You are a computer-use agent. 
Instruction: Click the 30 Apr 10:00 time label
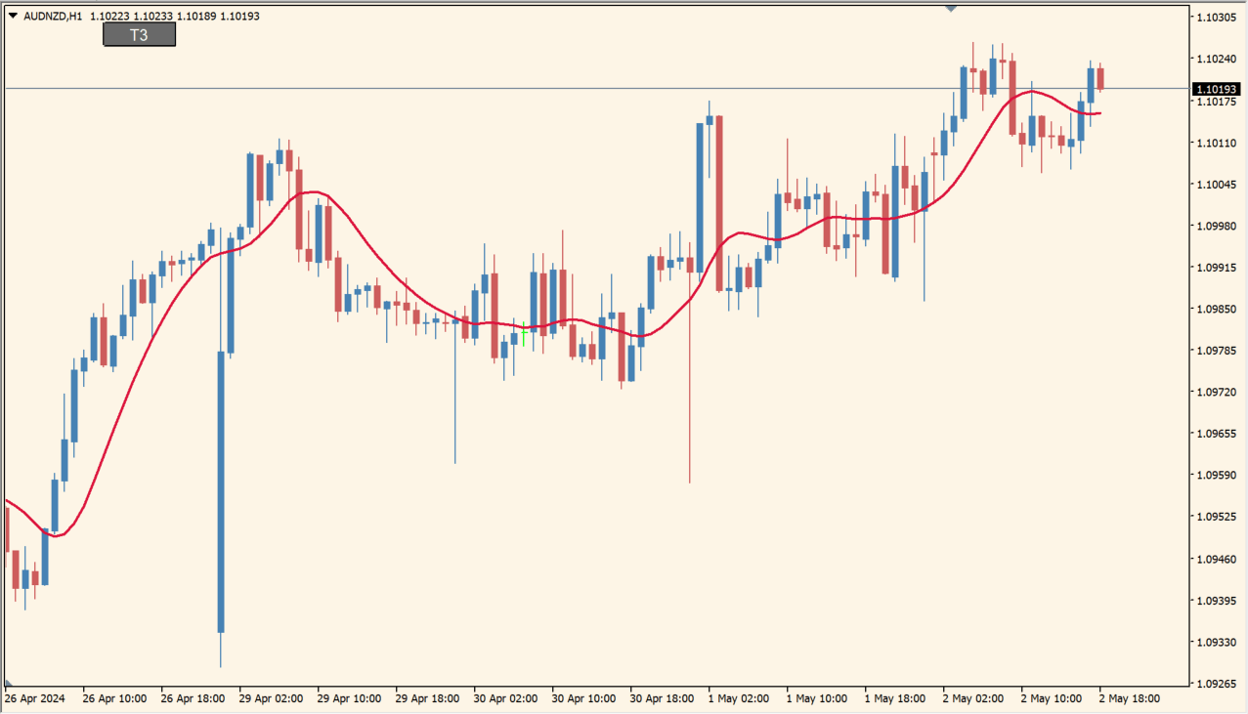pos(584,699)
